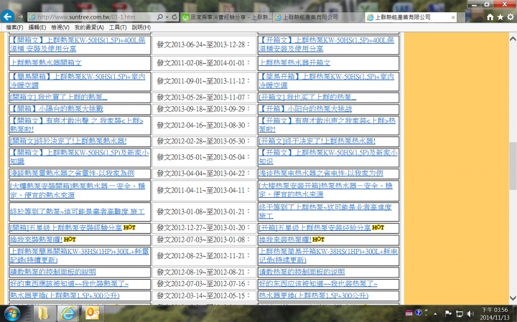Refresh the page with the reload icon
Viewport: 517px width, 322px height.
tap(174, 16)
